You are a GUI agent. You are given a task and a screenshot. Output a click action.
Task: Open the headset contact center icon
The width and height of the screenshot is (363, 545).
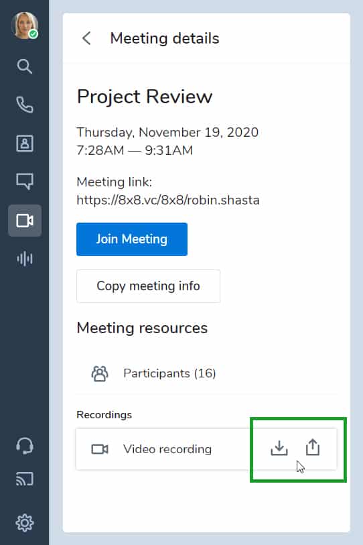point(25,446)
